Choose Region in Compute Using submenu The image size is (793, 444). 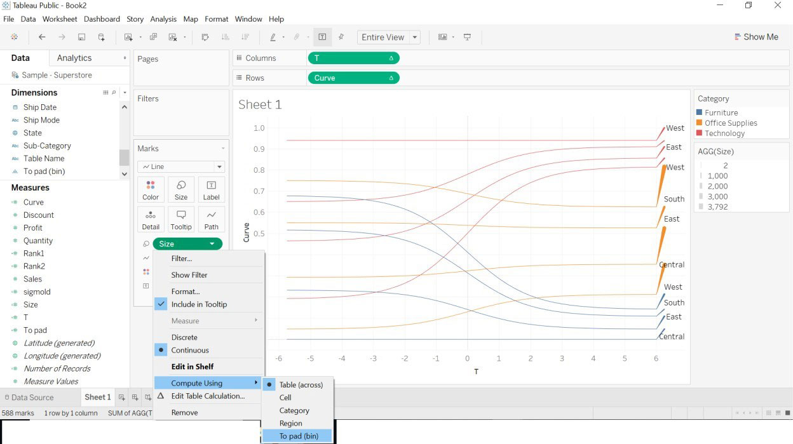coord(291,423)
